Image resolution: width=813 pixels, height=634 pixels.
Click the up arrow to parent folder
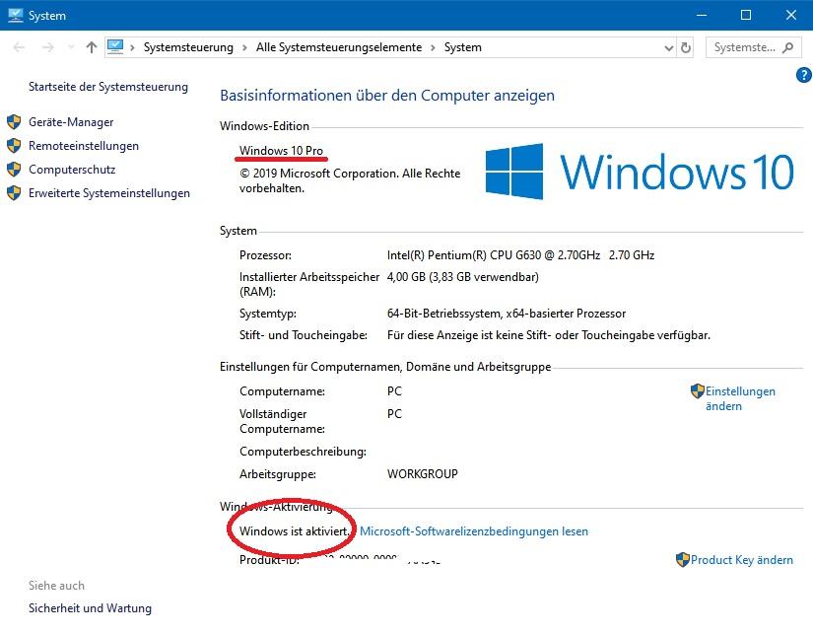click(90, 46)
